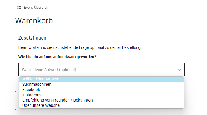Choose 'Empfehlung von Freunden / Bekannten' option
The width and height of the screenshot is (207, 115).
(x=102, y=100)
